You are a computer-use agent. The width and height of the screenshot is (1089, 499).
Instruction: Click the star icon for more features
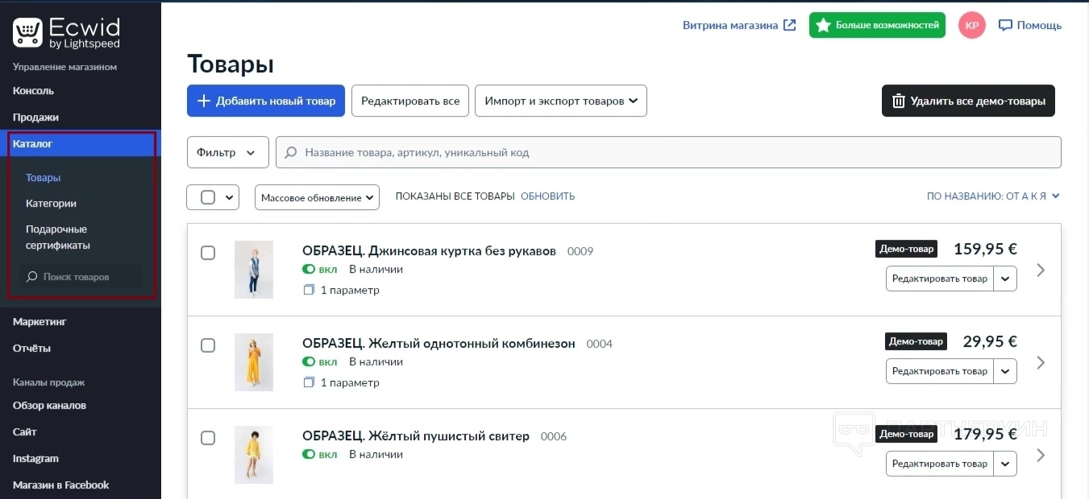pos(823,25)
